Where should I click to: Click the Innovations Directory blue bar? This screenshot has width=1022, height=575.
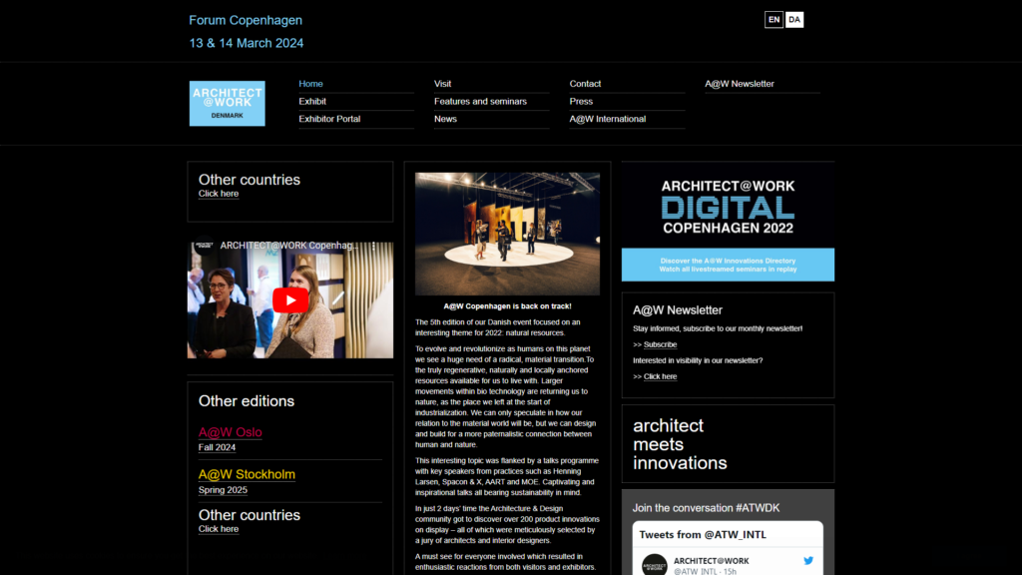[x=728, y=265]
